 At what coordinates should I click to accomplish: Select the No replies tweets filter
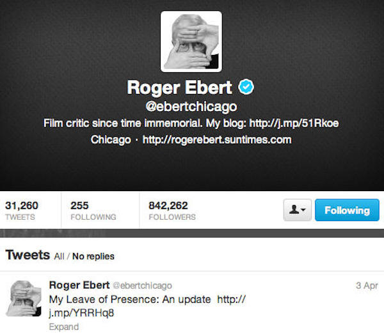tap(93, 256)
